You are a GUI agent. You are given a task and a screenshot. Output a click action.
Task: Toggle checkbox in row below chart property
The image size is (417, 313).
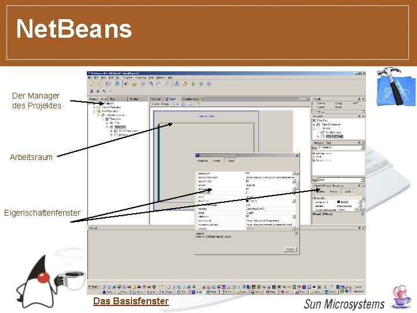[x=248, y=216]
